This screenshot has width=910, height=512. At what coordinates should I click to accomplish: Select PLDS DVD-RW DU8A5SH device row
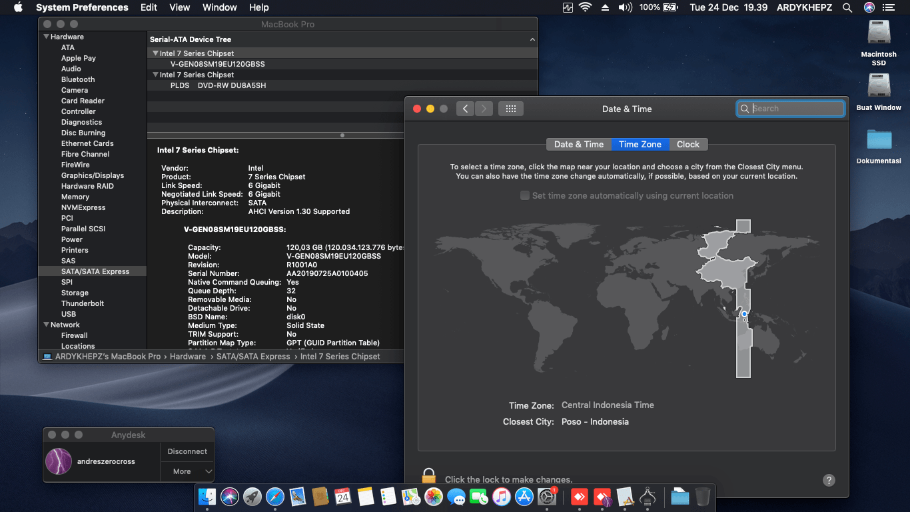pyautogui.click(x=342, y=85)
